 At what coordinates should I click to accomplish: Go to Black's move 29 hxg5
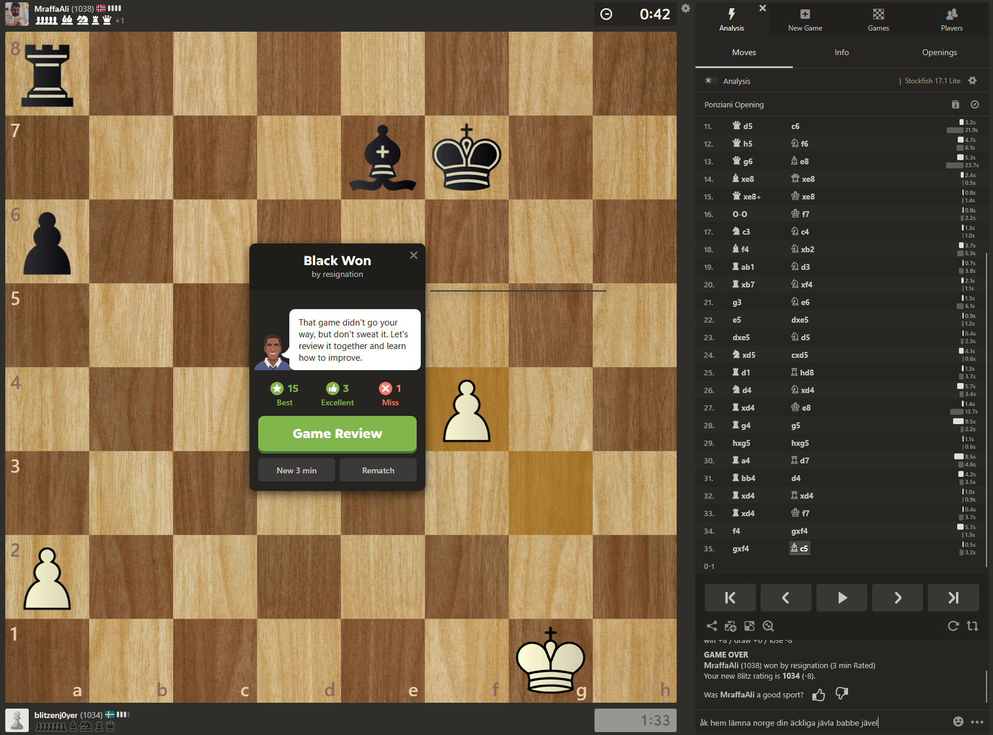800,443
